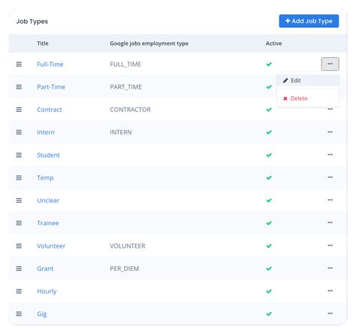356x334 pixels.
Task: Select the FULL_TIME employment type cell
Action: click(x=125, y=65)
